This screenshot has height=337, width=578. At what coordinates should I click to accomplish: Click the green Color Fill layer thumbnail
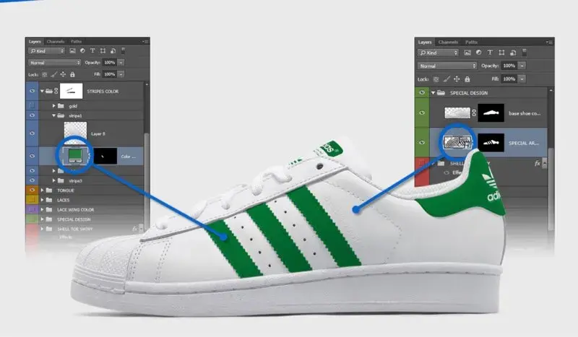pos(75,155)
